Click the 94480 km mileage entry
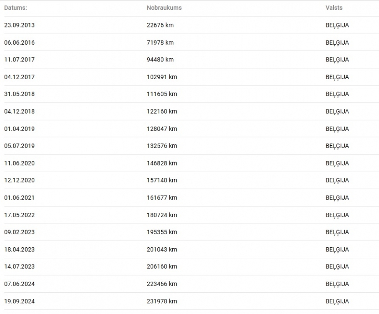The image size is (379, 314). (x=160, y=60)
